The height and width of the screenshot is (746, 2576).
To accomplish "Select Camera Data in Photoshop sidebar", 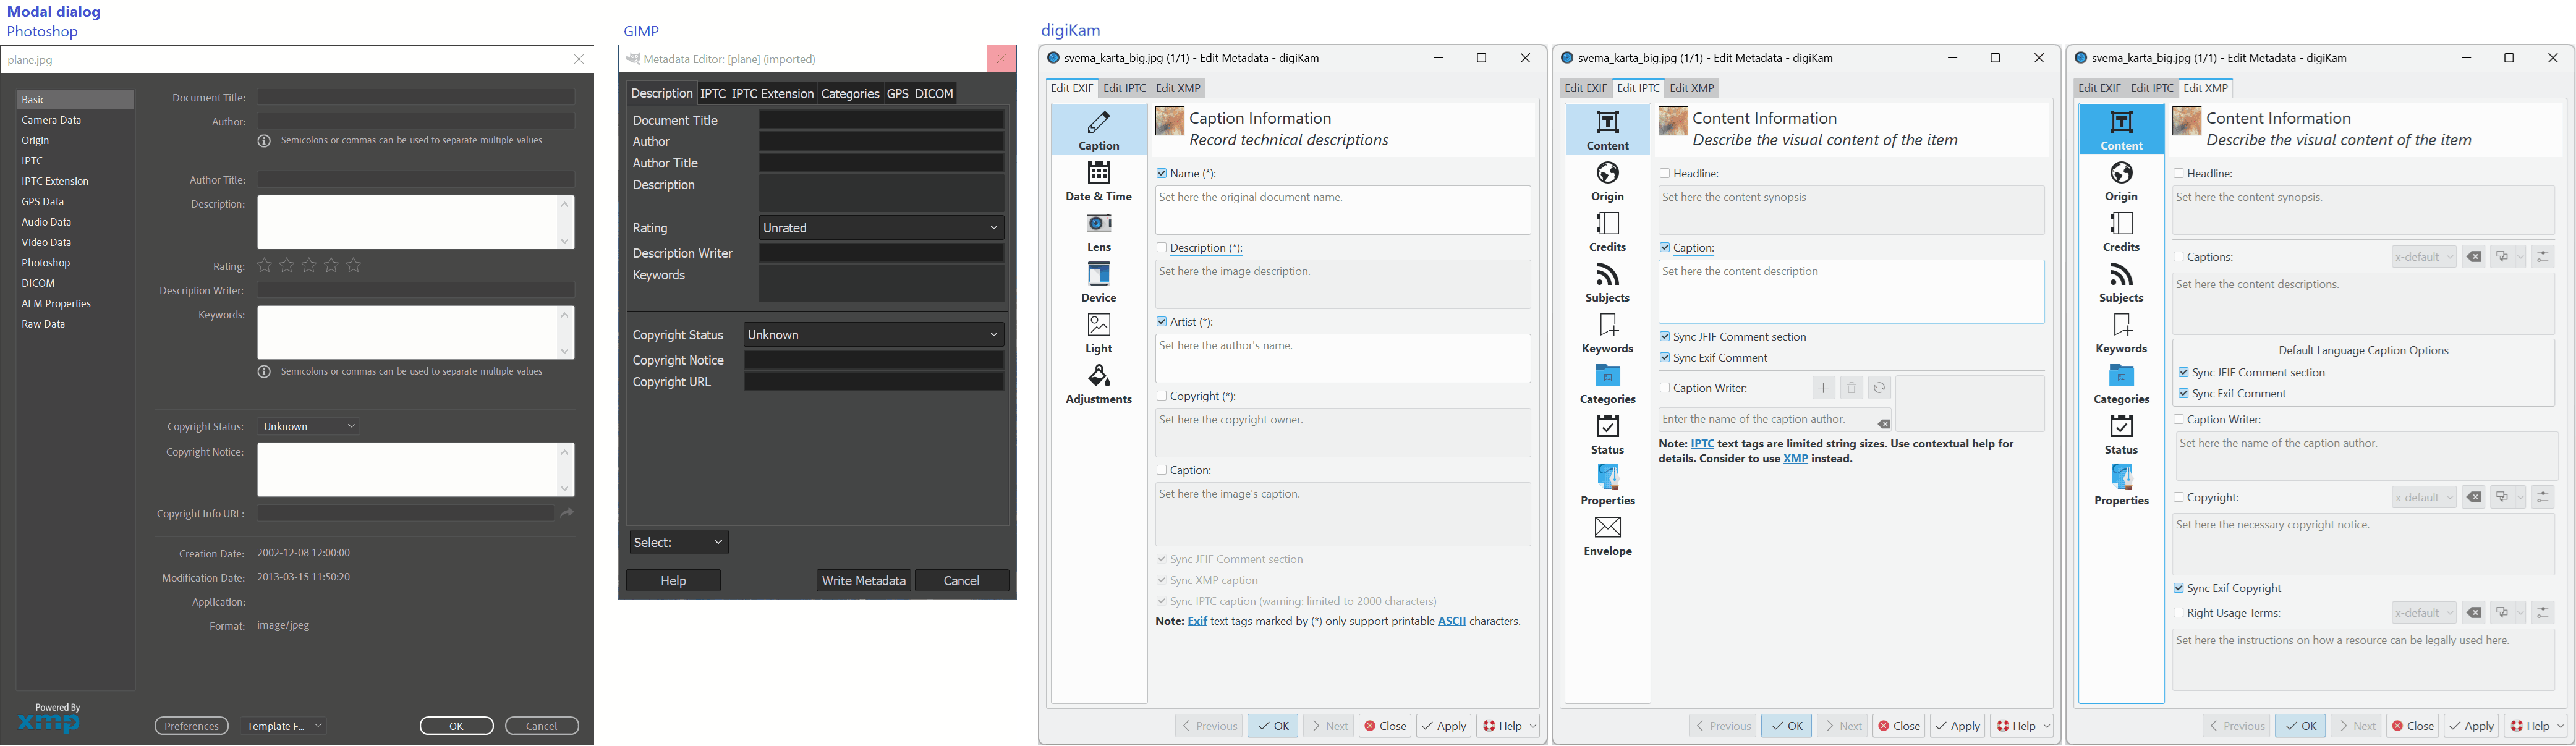I will pyautogui.click(x=52, y=120).
